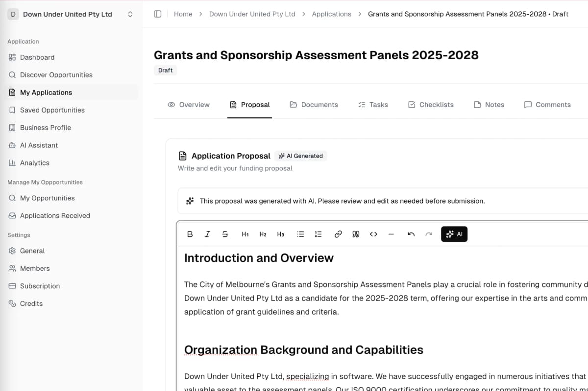
Task: Apply italic formatting in the editor
Action: (x=207, y=234)
